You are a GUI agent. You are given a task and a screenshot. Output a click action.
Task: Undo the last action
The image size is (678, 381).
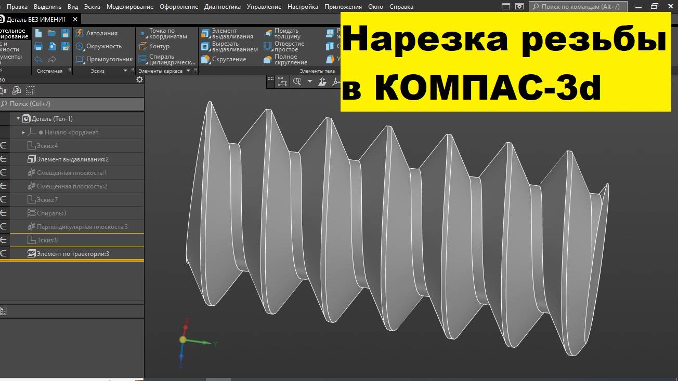(x=38, y=60)
